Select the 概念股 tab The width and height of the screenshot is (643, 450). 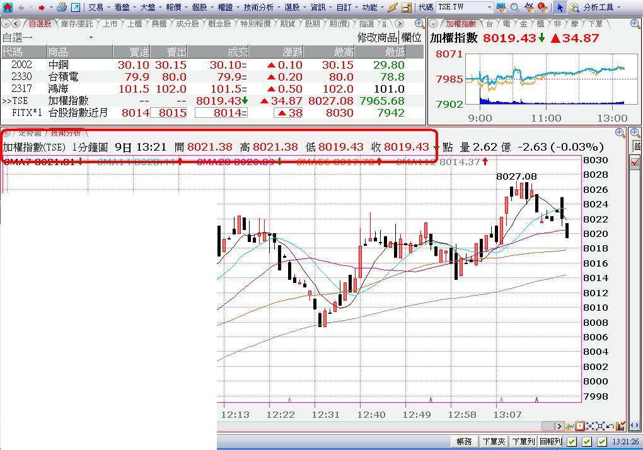(x=219, y=24)
